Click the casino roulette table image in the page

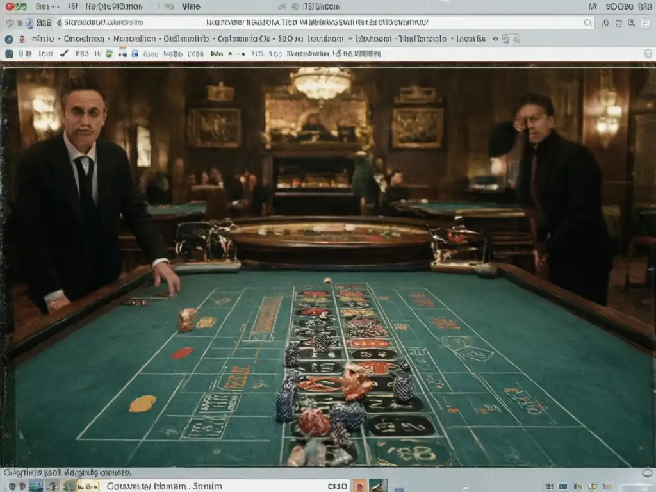tap(328, 266)
